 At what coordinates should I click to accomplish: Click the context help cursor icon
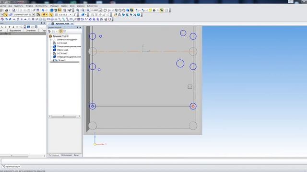[x=70, y=10]
